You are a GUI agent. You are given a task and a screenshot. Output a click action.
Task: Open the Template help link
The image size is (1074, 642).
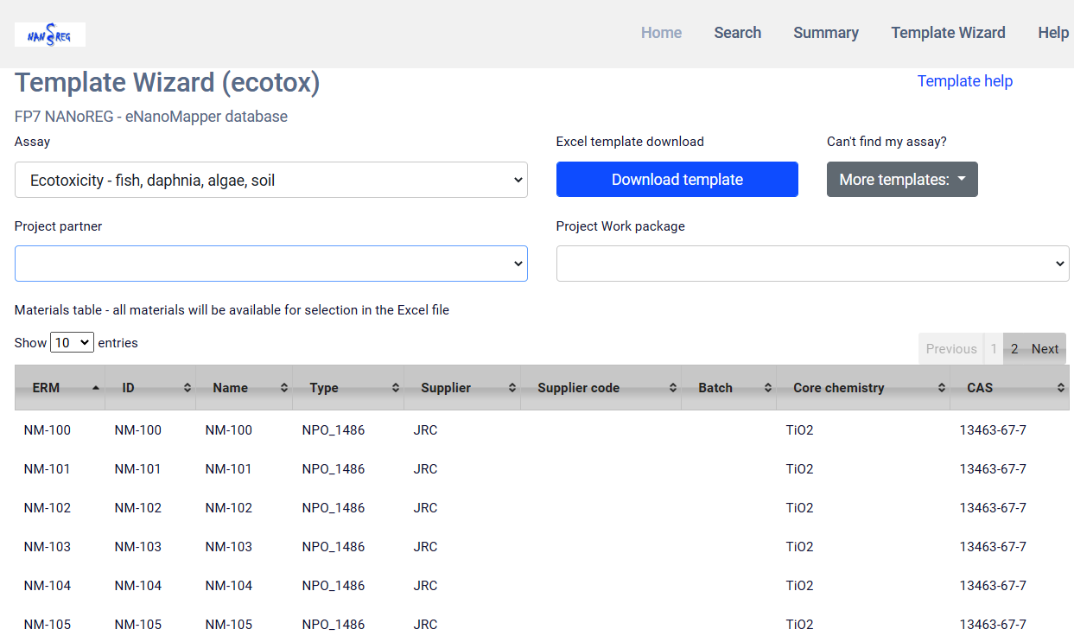tap(964, 81)
